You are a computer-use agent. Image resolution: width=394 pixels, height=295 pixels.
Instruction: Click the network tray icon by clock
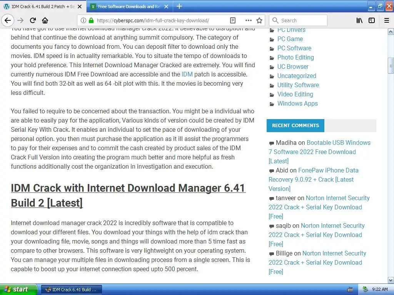(x=366, y=289)
